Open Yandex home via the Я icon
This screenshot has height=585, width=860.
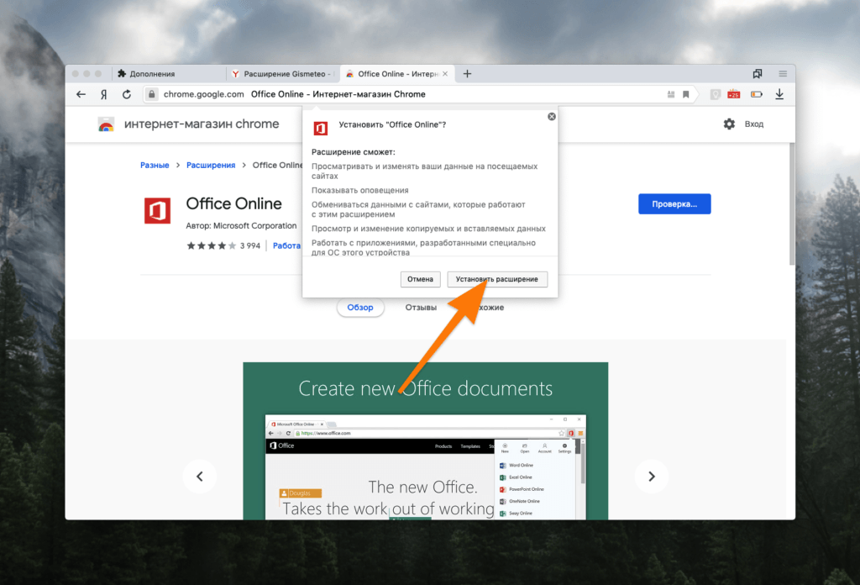coord(103,94)
